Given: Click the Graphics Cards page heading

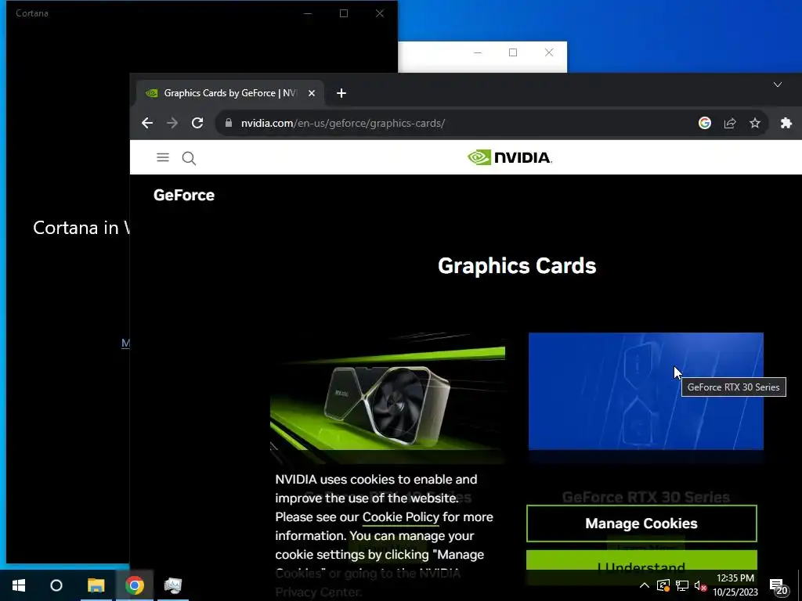Looking at the screenshot, I should tap(517, 266).
